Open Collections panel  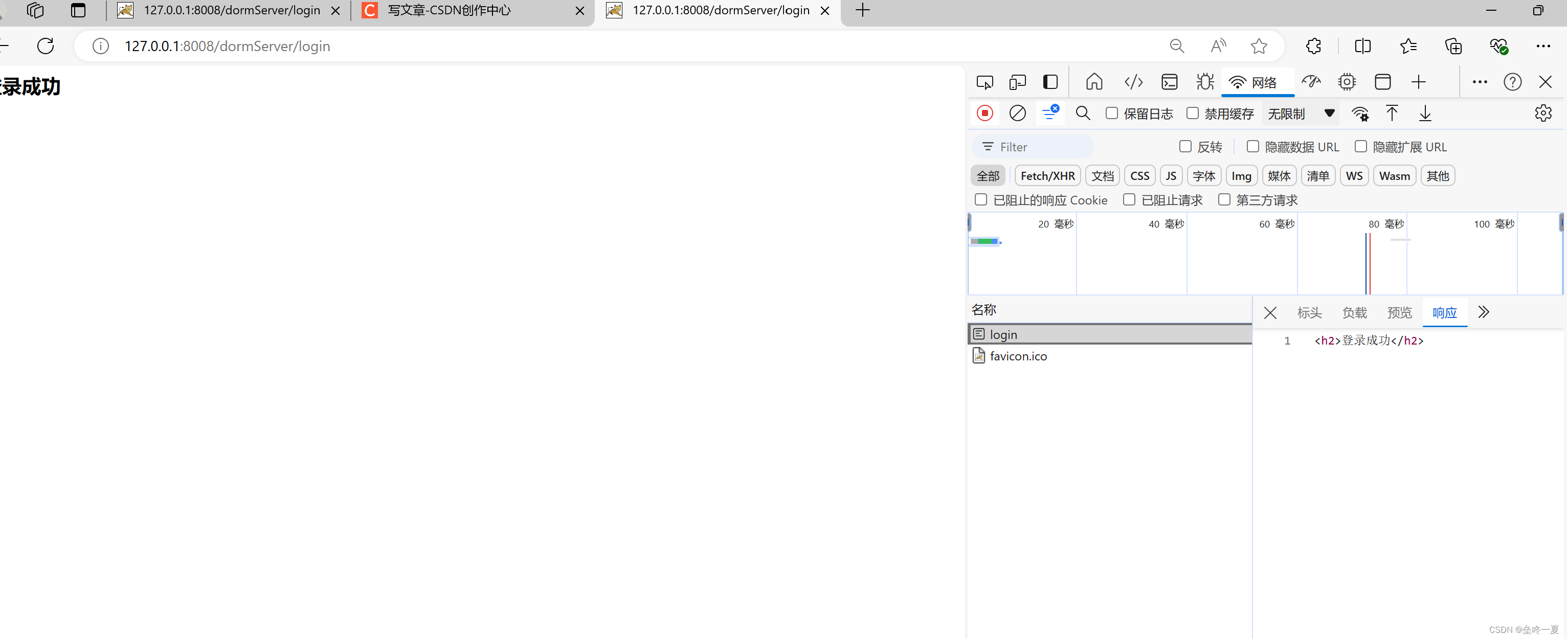1453,46
